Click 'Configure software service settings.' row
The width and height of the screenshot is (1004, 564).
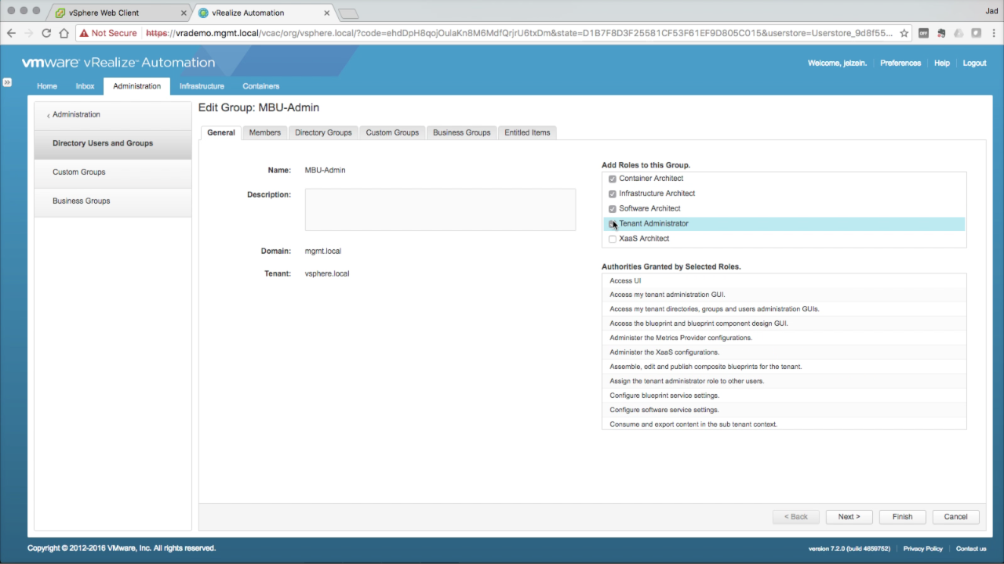click(x=784, y=410)
